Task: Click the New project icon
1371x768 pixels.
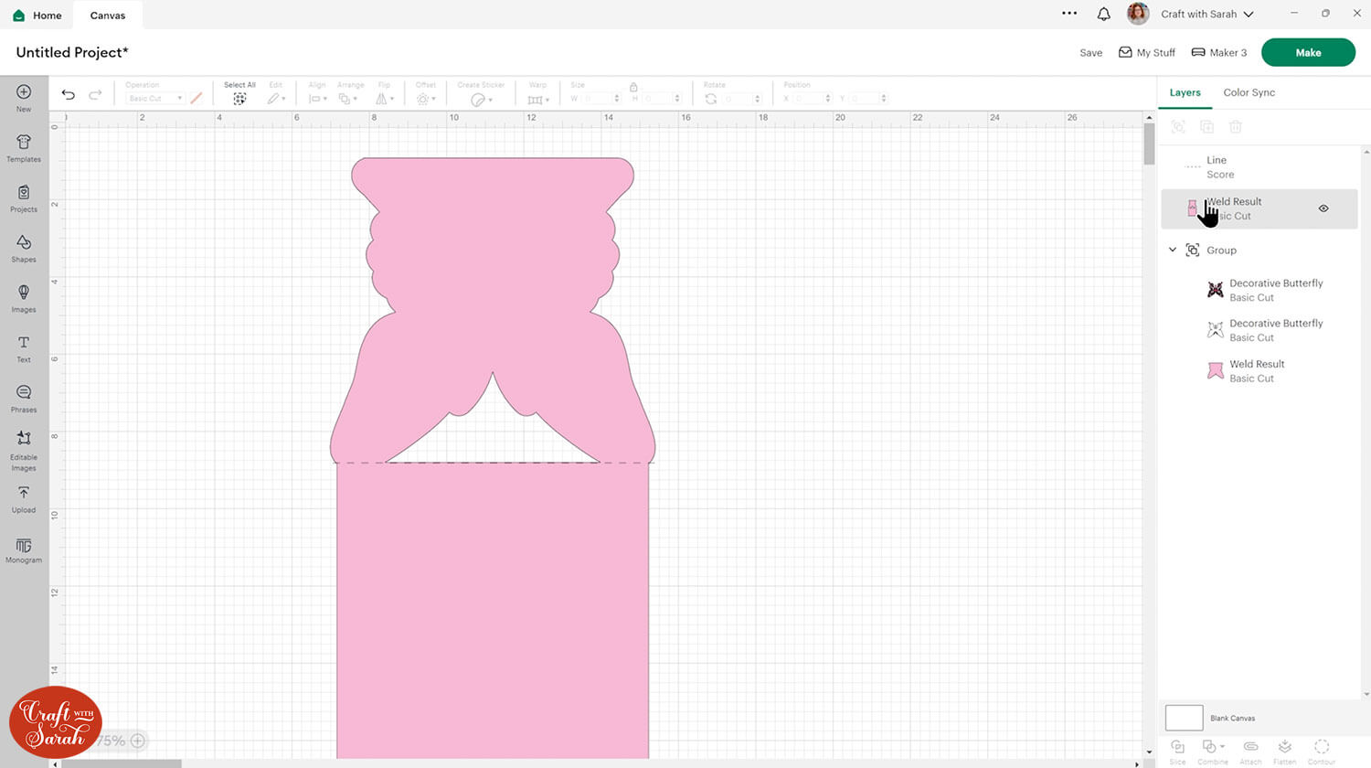Action: (x=24, y=92)
